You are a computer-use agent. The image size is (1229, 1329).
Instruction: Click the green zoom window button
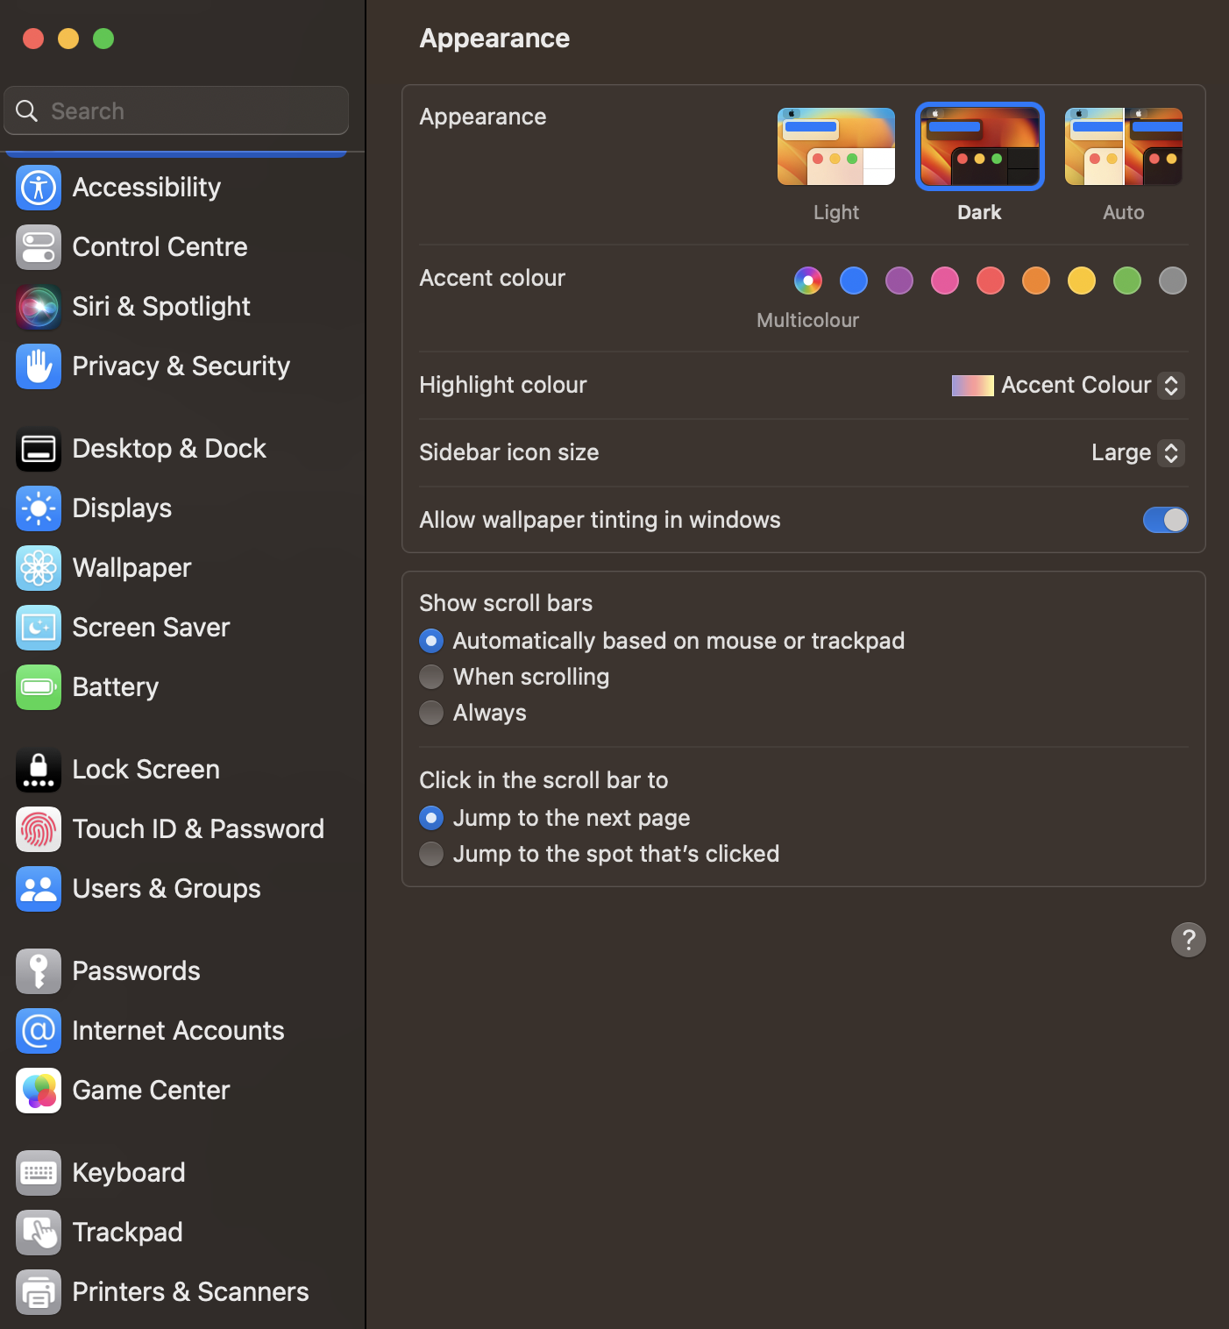coord(103,39)
